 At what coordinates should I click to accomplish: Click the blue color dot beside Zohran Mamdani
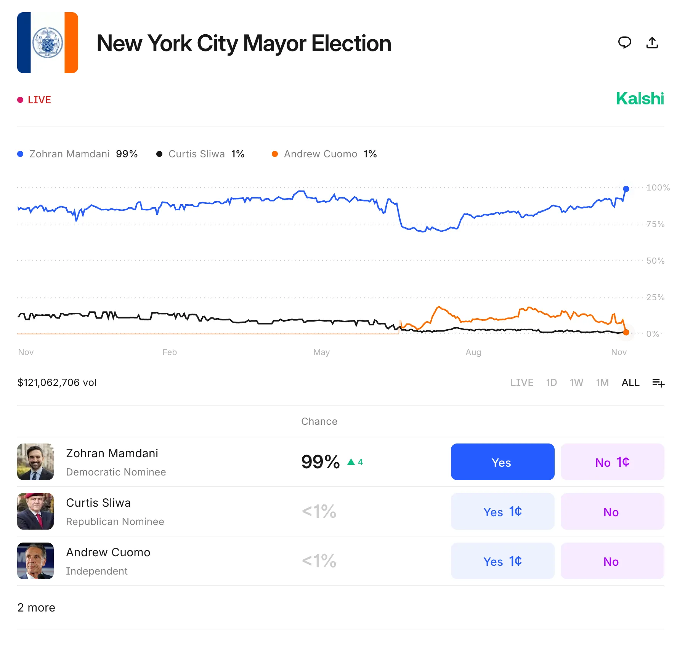tap(20, 154)
